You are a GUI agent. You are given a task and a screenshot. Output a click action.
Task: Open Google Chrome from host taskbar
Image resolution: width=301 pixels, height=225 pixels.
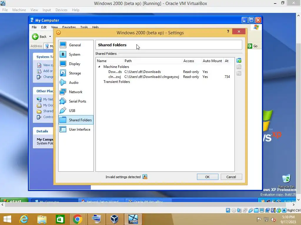[78, 219]
